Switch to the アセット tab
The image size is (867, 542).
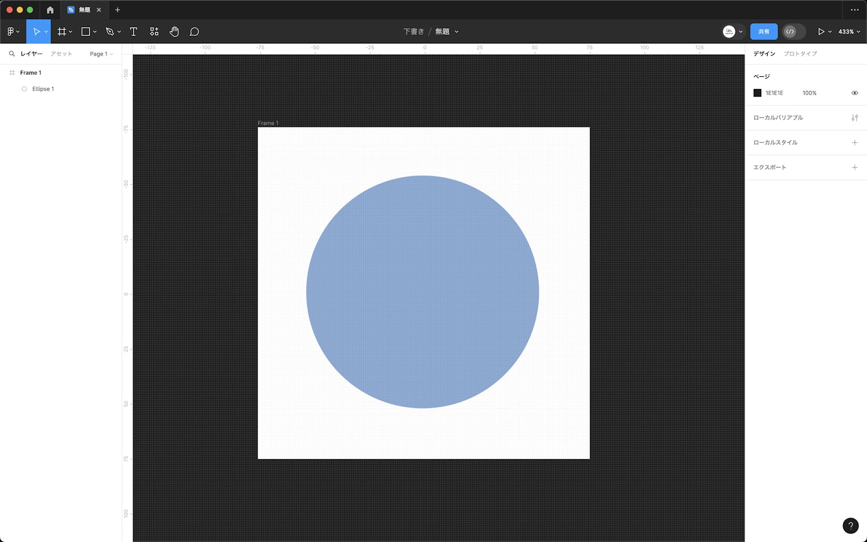(61, 54)
